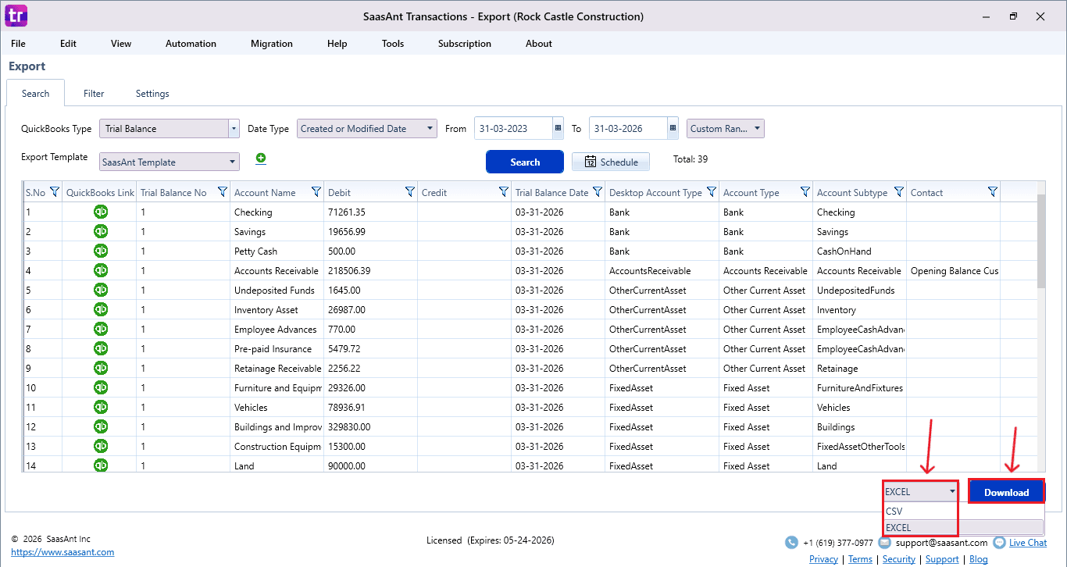Open the QuickBooks Type dropdown
1067x567 pixels.
click(232, 128)
